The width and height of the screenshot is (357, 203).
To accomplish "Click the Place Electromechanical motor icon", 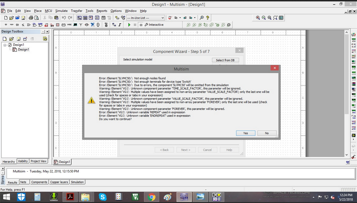I will pyautogui.click(x=87, y=25).
